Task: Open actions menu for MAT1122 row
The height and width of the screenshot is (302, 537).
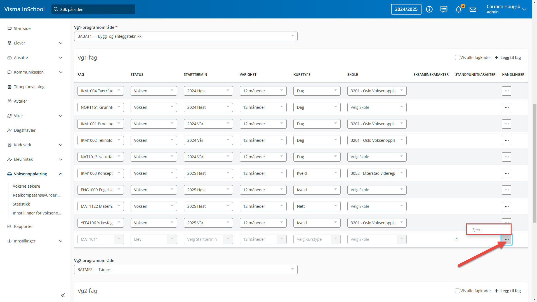Action: 507,206
